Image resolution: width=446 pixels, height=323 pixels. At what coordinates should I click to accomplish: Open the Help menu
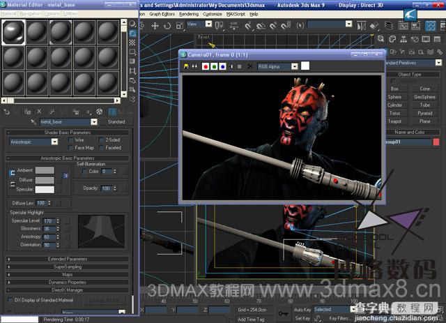point(254,14)
